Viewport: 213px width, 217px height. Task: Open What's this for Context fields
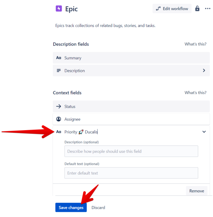pos(195,93)
